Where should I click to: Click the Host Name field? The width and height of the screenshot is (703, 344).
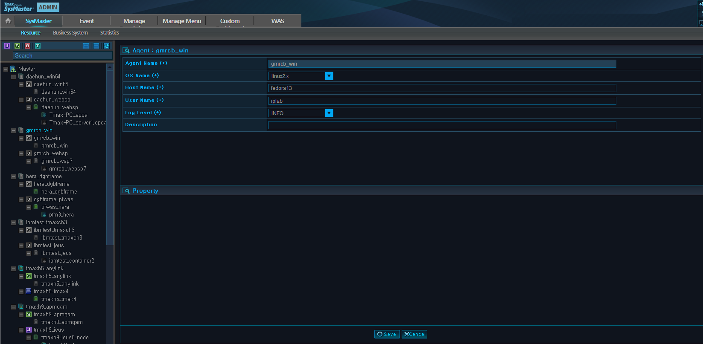click(442, 88)
